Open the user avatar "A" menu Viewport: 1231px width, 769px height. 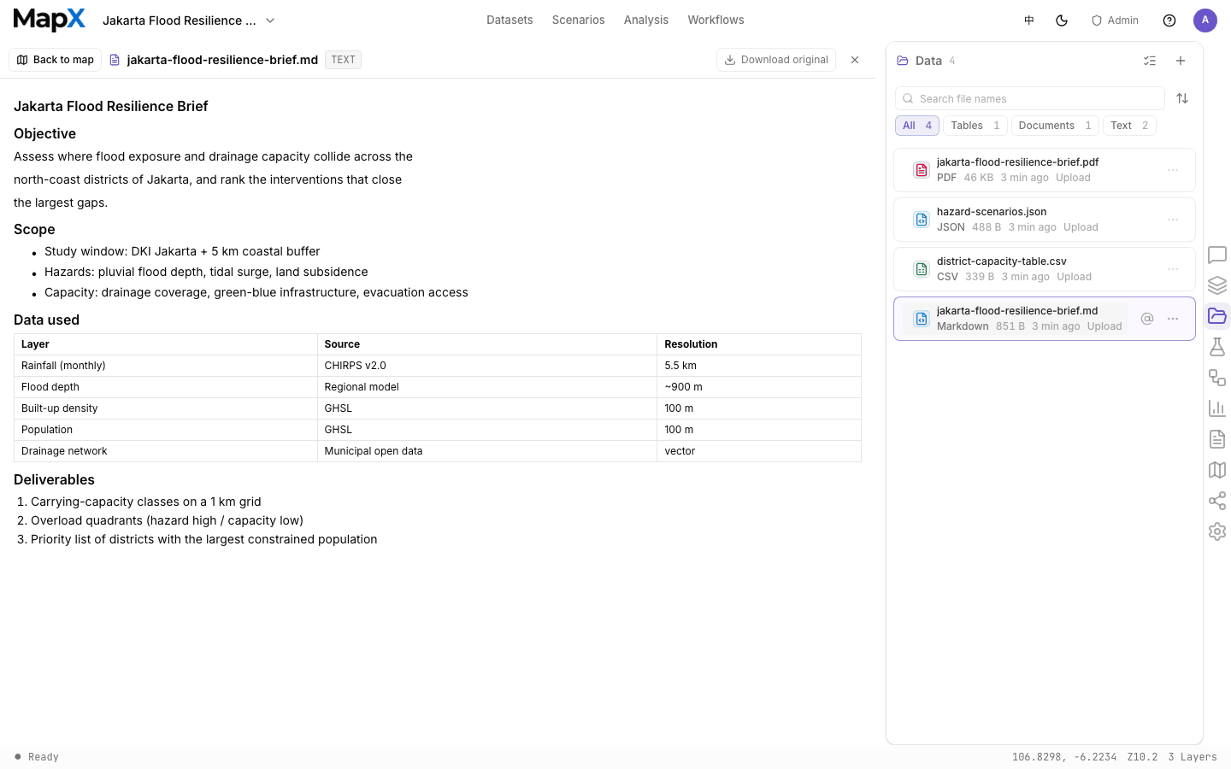(x=1205, y=21)
